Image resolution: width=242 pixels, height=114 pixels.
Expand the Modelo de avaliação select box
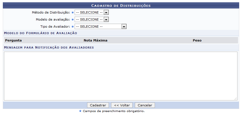tap(92, 19)
